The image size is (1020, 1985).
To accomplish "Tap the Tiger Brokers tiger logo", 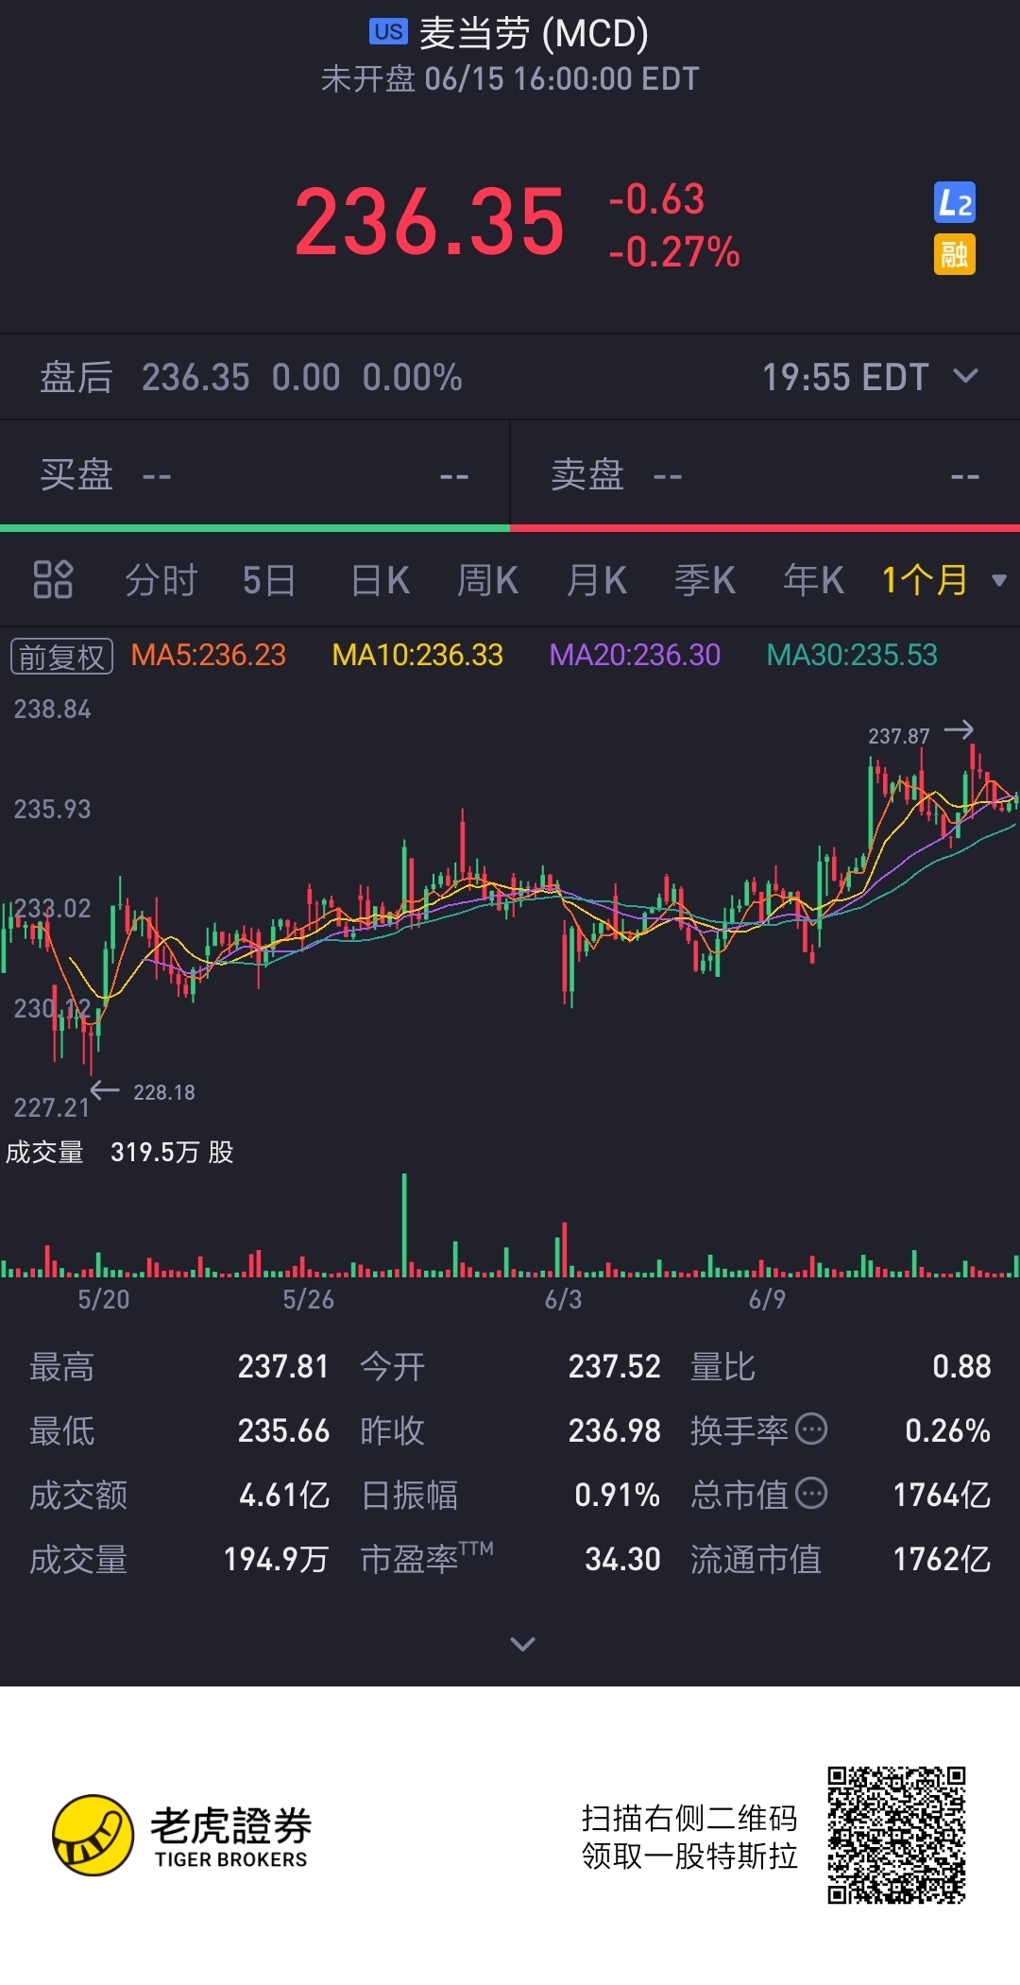I will pos(93,1835).
